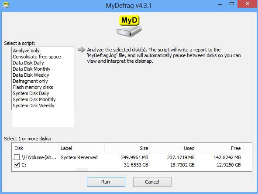Click the 349.9961 MB size cell
This screenshot has width=258, height=194.
134,157
